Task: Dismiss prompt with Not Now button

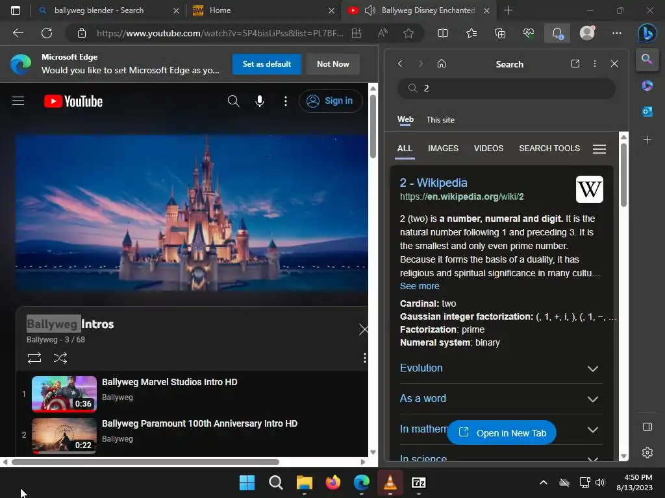Action: click(x=333, y=64)
